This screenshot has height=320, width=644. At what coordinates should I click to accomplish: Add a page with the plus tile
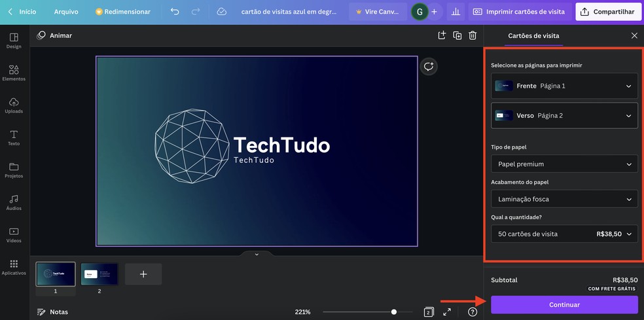[143, 274]
